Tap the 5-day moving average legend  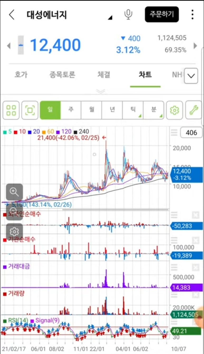point(7,131)
